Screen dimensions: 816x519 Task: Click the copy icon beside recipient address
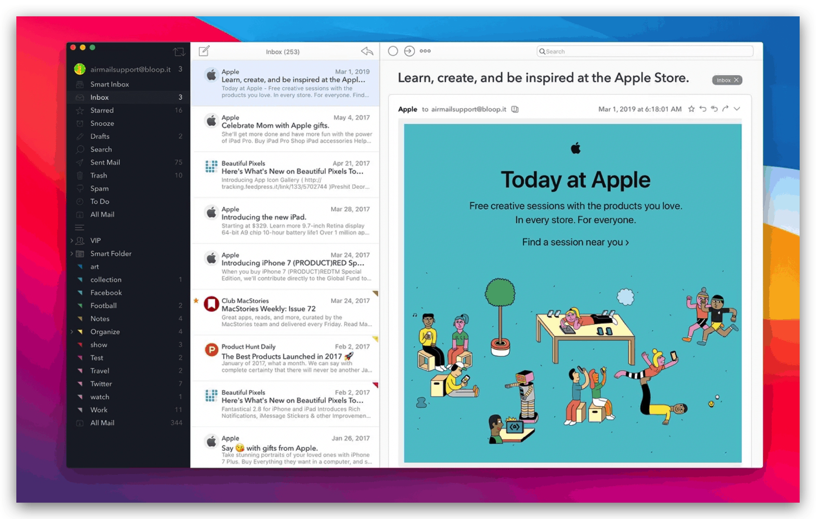(x=515, y=109)
